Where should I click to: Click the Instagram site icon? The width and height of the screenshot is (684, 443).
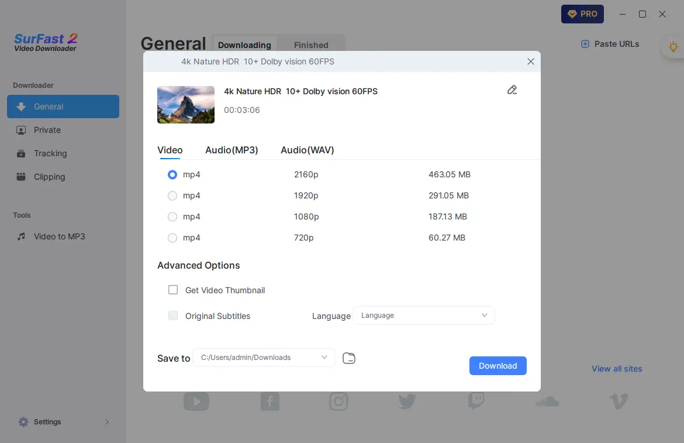click(338, 401)
